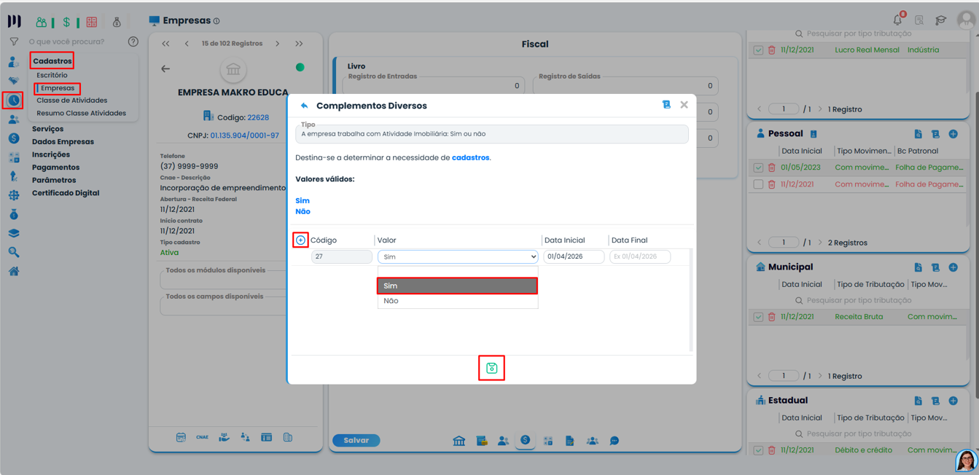Click the help question mark beside search
This screenshot has width=979, height=475.
(133, 42)
